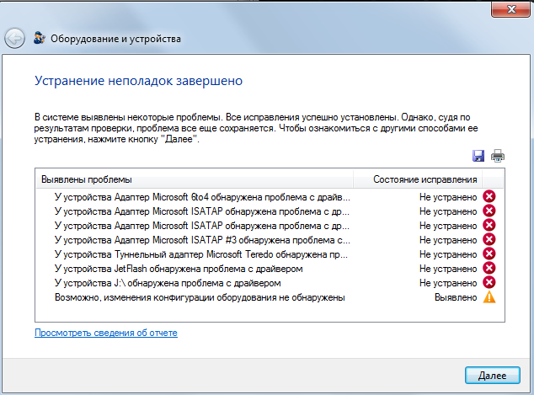Select the JetFlash driver problem row
The image size is (534, 395).
270,269
